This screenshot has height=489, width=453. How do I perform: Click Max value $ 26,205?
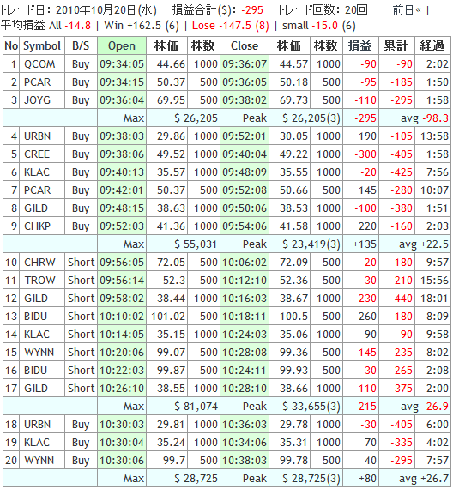196,118
